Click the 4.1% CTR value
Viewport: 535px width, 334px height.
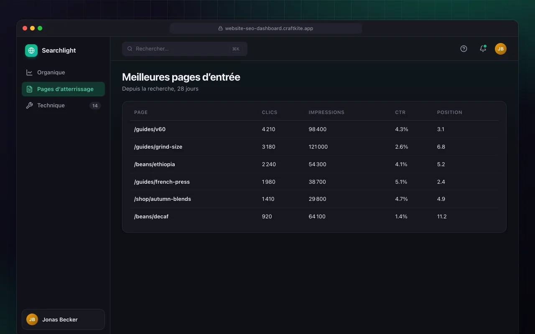(x=401, y=164)
